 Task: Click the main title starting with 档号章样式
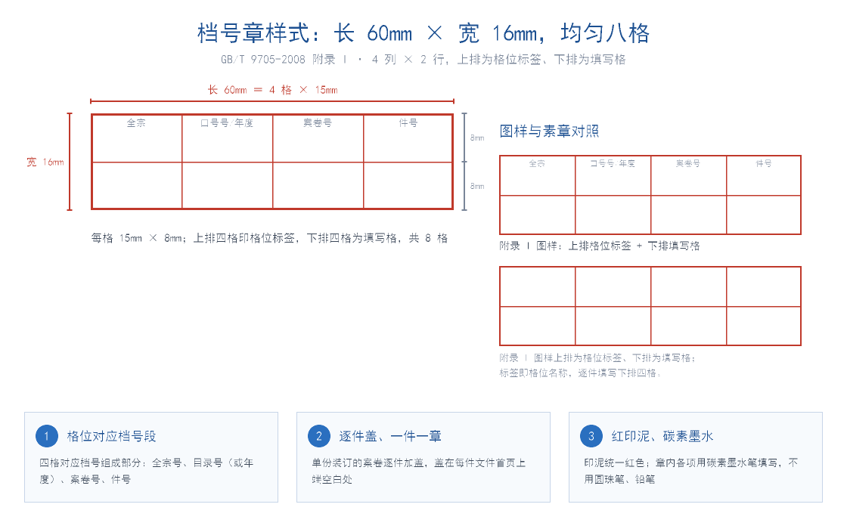click(x=423, y=33)
